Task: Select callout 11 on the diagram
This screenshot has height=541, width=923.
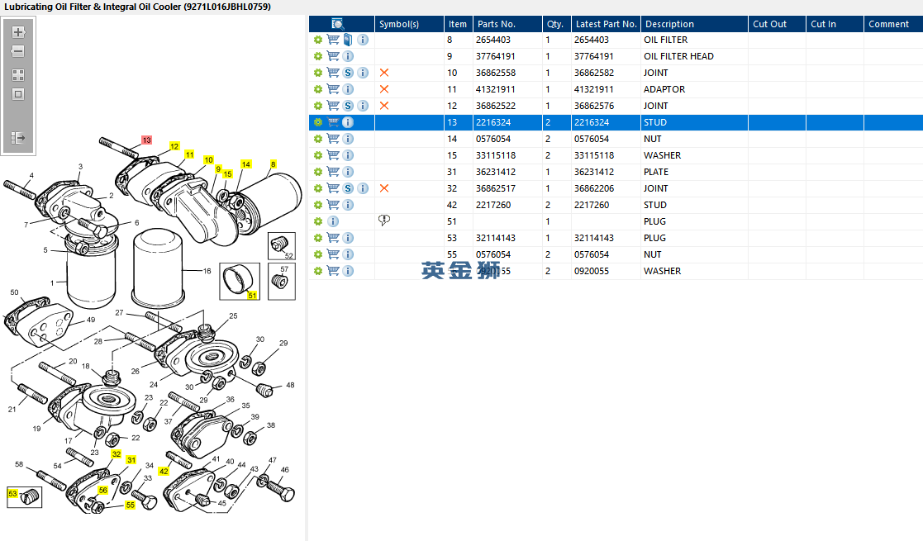Action: [189, 154]
